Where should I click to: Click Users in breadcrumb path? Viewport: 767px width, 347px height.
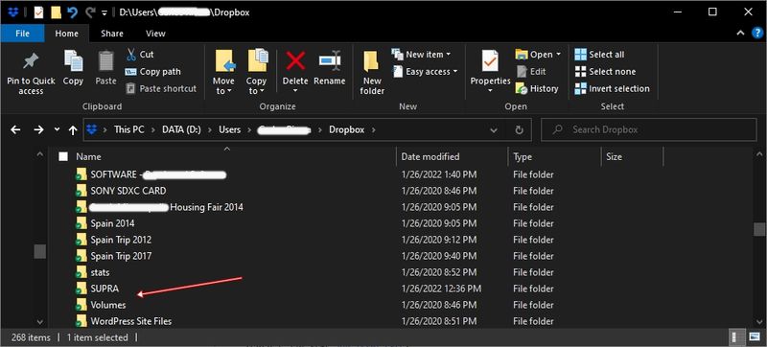(x=229, y=130)
